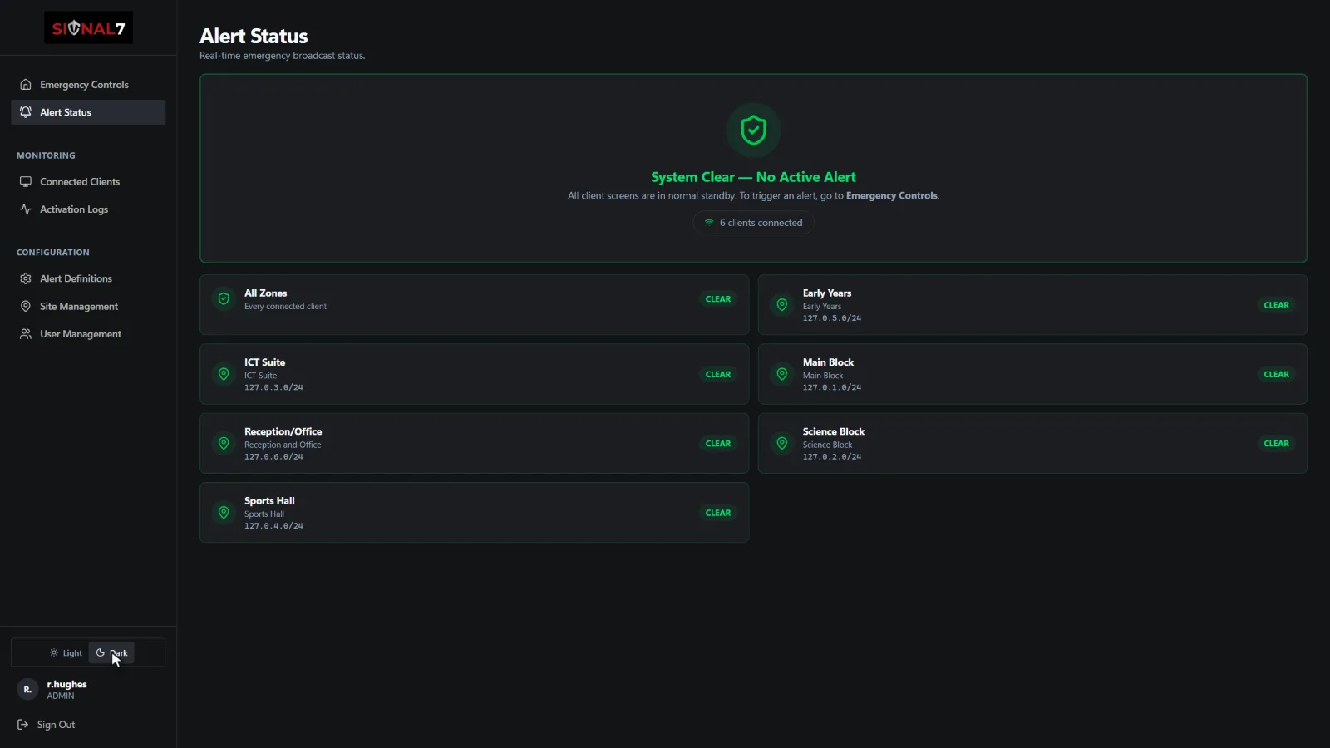The height and width of the screenshot is (748, 1330).
Task: Select Alert Status in the sidebar
Action: tap(88, 112)
